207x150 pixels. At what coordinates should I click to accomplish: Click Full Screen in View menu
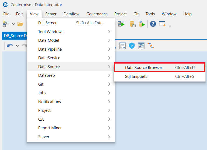(x=48, y=23)
